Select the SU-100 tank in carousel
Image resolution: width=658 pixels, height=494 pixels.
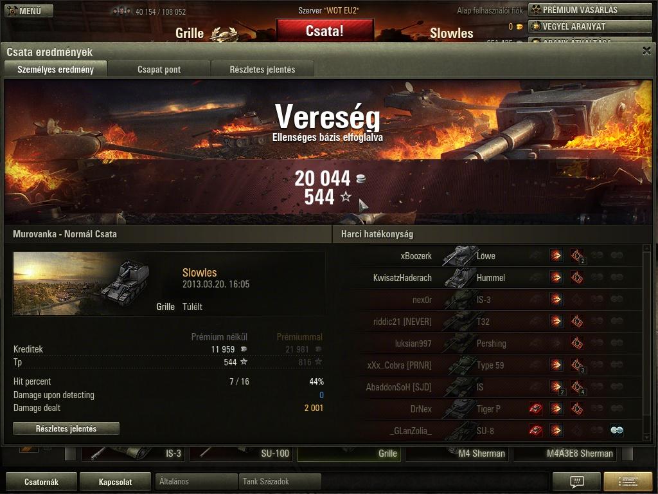242,453
